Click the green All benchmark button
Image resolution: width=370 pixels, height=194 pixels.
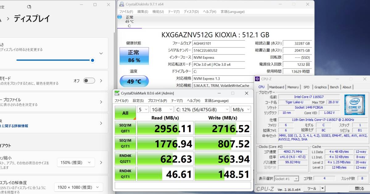click(x=125, y=113)
